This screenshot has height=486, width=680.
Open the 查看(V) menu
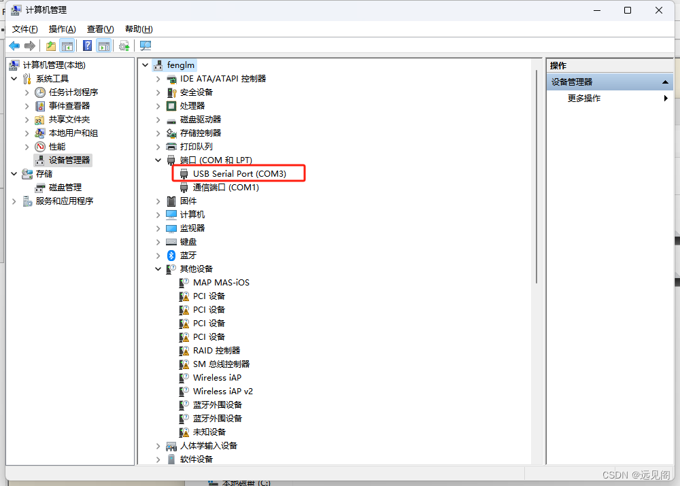tap(100, 29)
